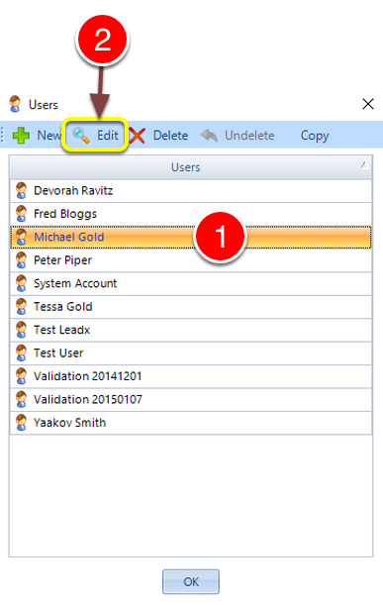Click user icon beside Validation 20141201
Screen dimensions: 383x605
point(22,376)
